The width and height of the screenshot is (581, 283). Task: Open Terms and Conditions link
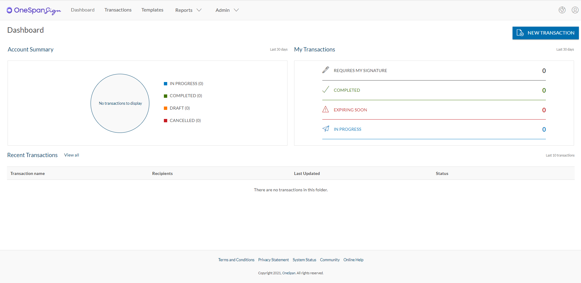(x=236, y=260)
